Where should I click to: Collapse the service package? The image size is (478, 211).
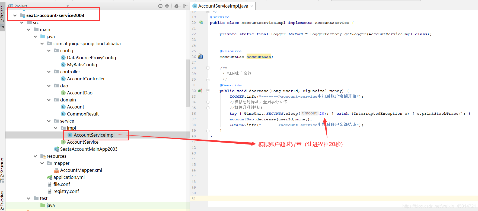pyautogui.click(x=49, y=121)
